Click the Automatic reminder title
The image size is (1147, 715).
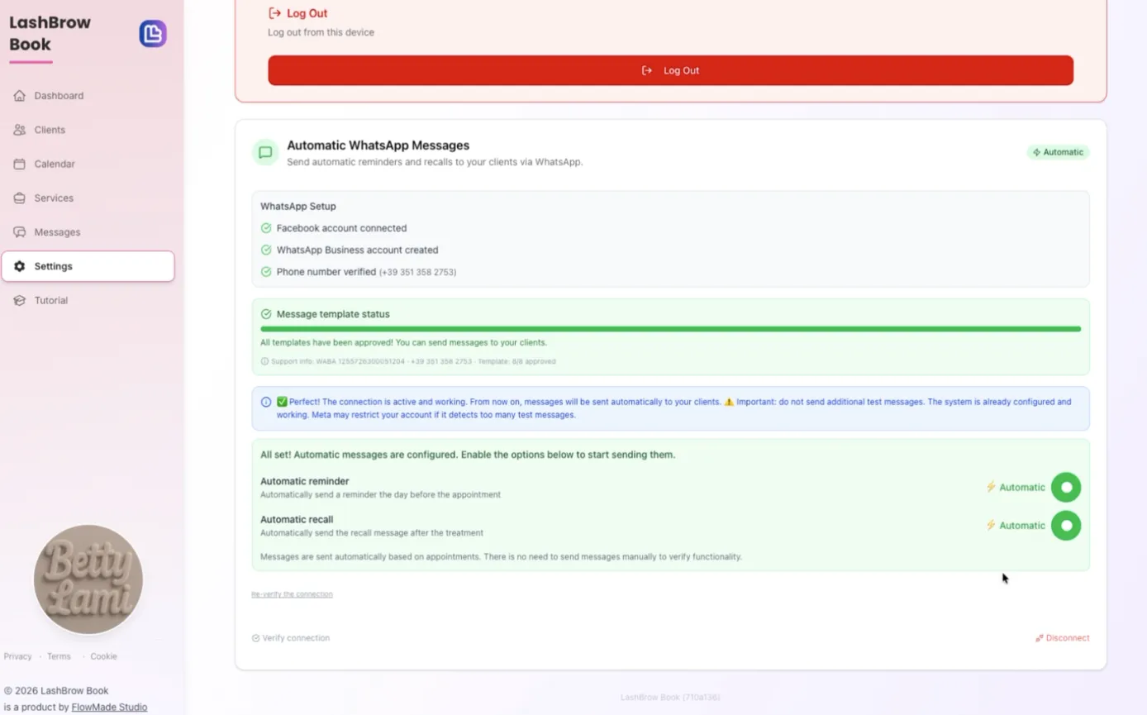[305, 481]
